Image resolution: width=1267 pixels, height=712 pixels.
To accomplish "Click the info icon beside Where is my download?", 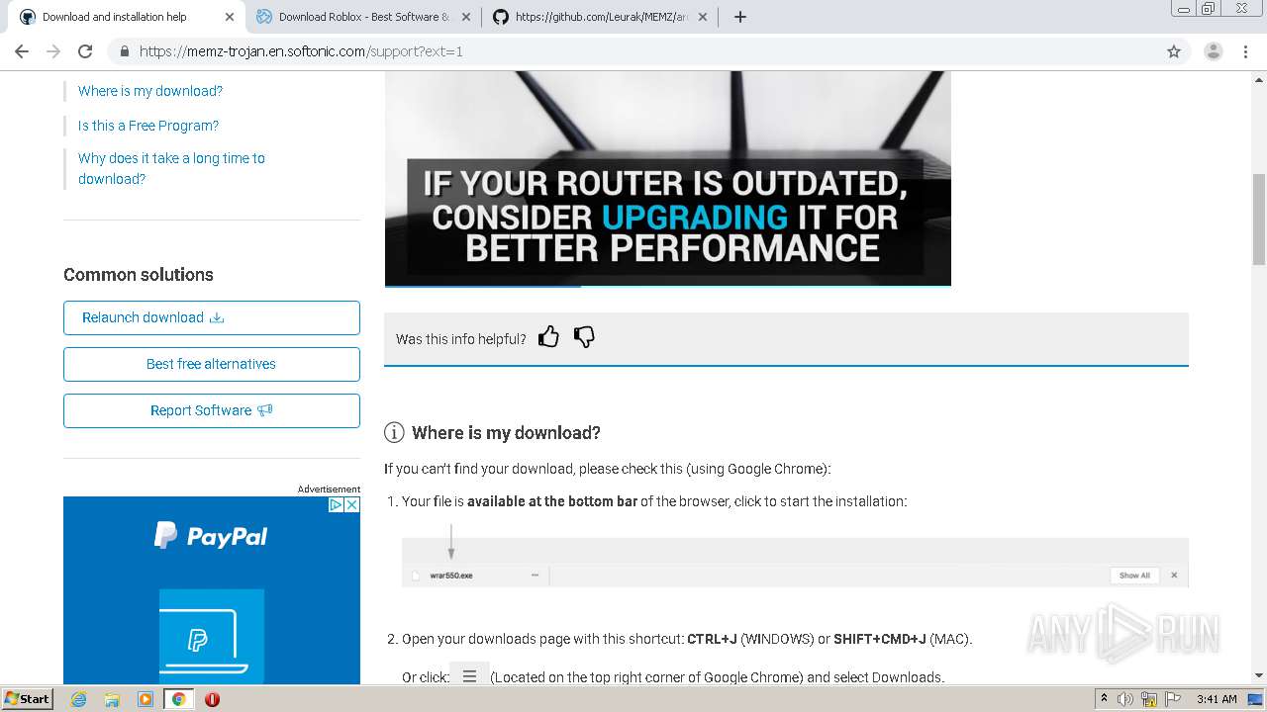I will (x=394, y=432).
